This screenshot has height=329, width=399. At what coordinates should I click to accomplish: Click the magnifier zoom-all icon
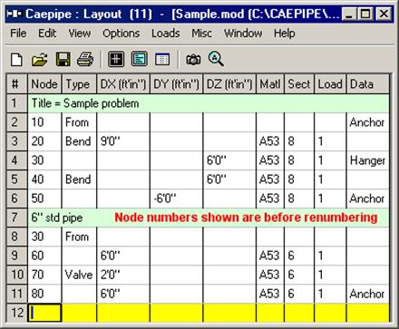[x=216, y=59]
